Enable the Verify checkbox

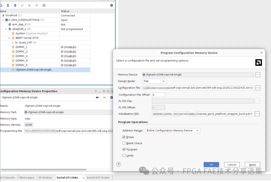(x=124, y=155)
